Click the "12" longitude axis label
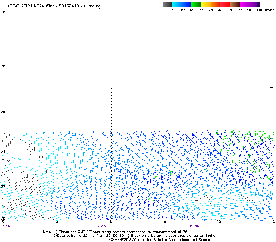 [219, 221]
